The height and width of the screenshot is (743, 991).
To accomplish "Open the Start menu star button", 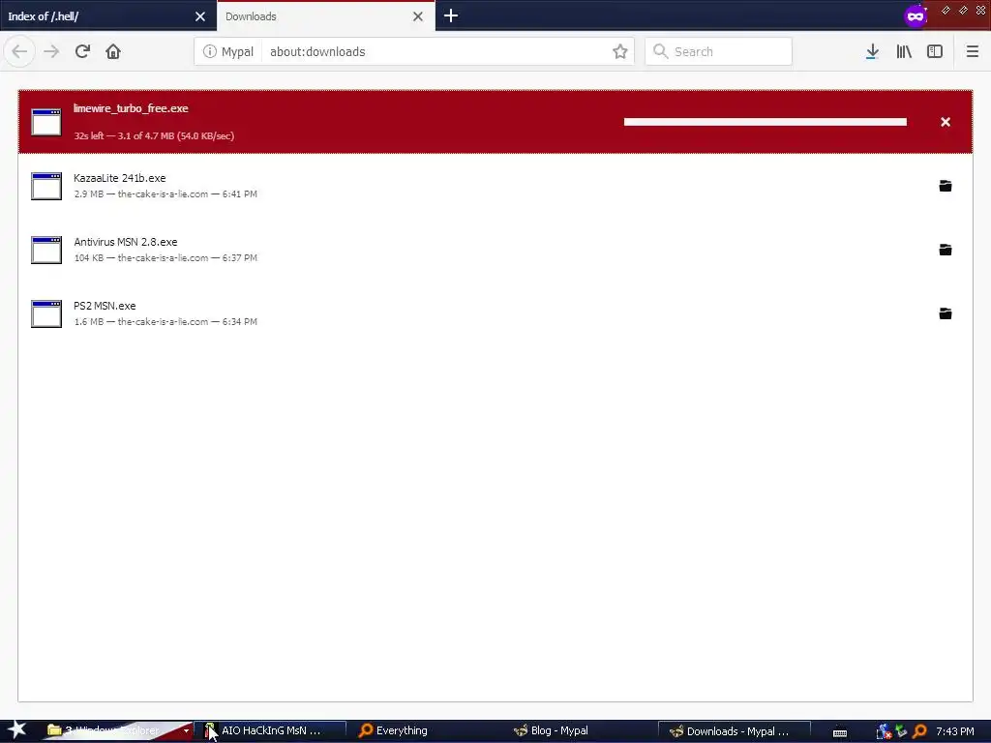I will pyautogui.click(x=16, y=730).
